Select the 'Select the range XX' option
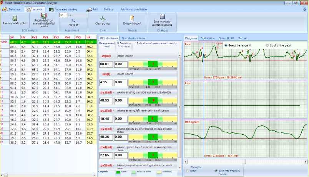Viewport: 309px width, 177px height. click(226, 45)
